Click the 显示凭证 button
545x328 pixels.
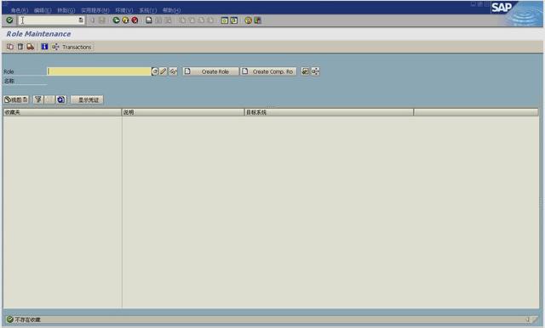(87, 99)
